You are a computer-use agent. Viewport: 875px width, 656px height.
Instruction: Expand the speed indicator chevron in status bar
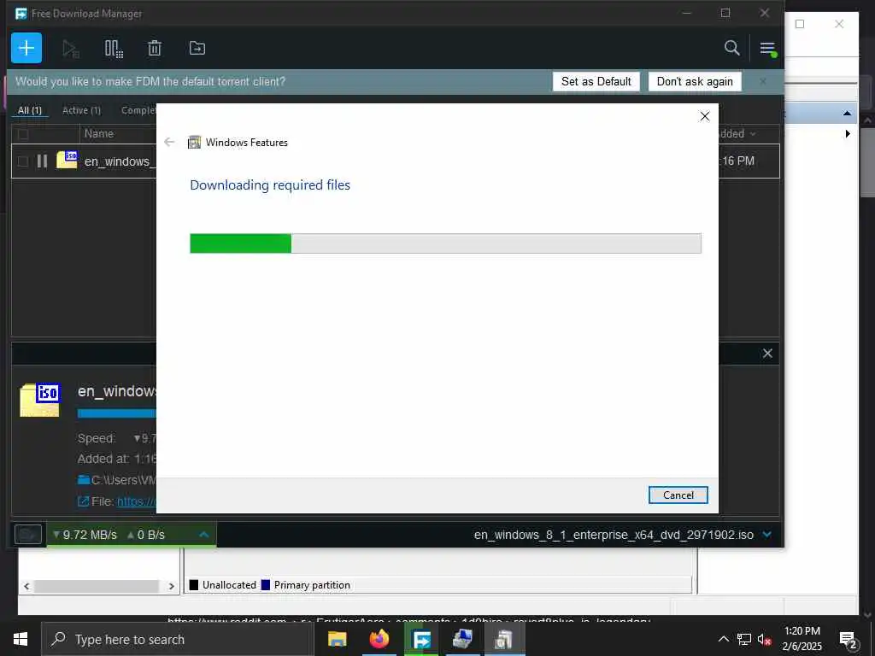click(203, 535)
